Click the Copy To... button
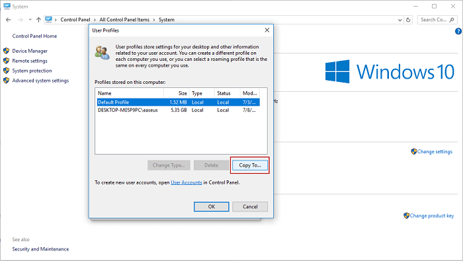The image size is (463, 261). (250, 165)
